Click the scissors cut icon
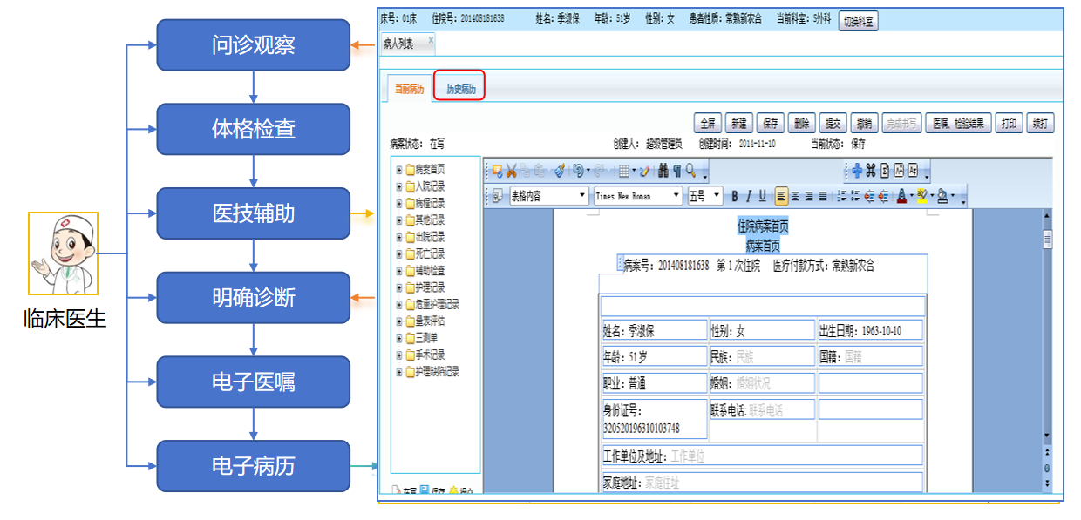The width and height of the screenshot is (1081, 520). [x=512, y=171]
